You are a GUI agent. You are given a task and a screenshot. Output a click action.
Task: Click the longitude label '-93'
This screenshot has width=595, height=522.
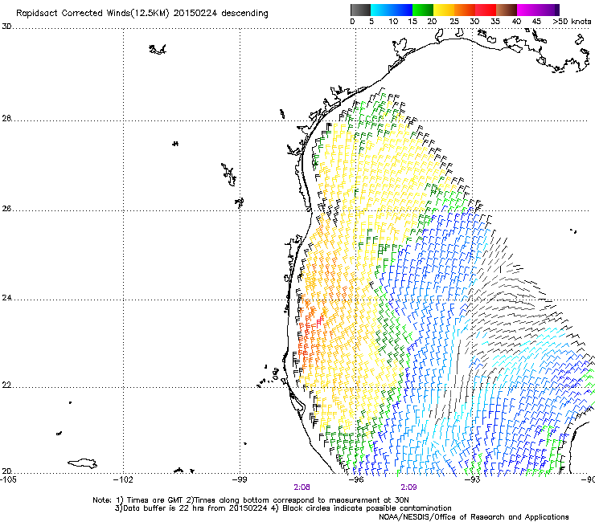click(x=473, y=480)
